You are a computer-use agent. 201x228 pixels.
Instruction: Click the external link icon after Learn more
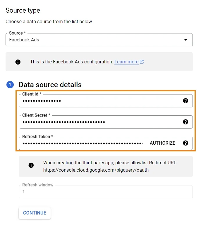(142, 62)
